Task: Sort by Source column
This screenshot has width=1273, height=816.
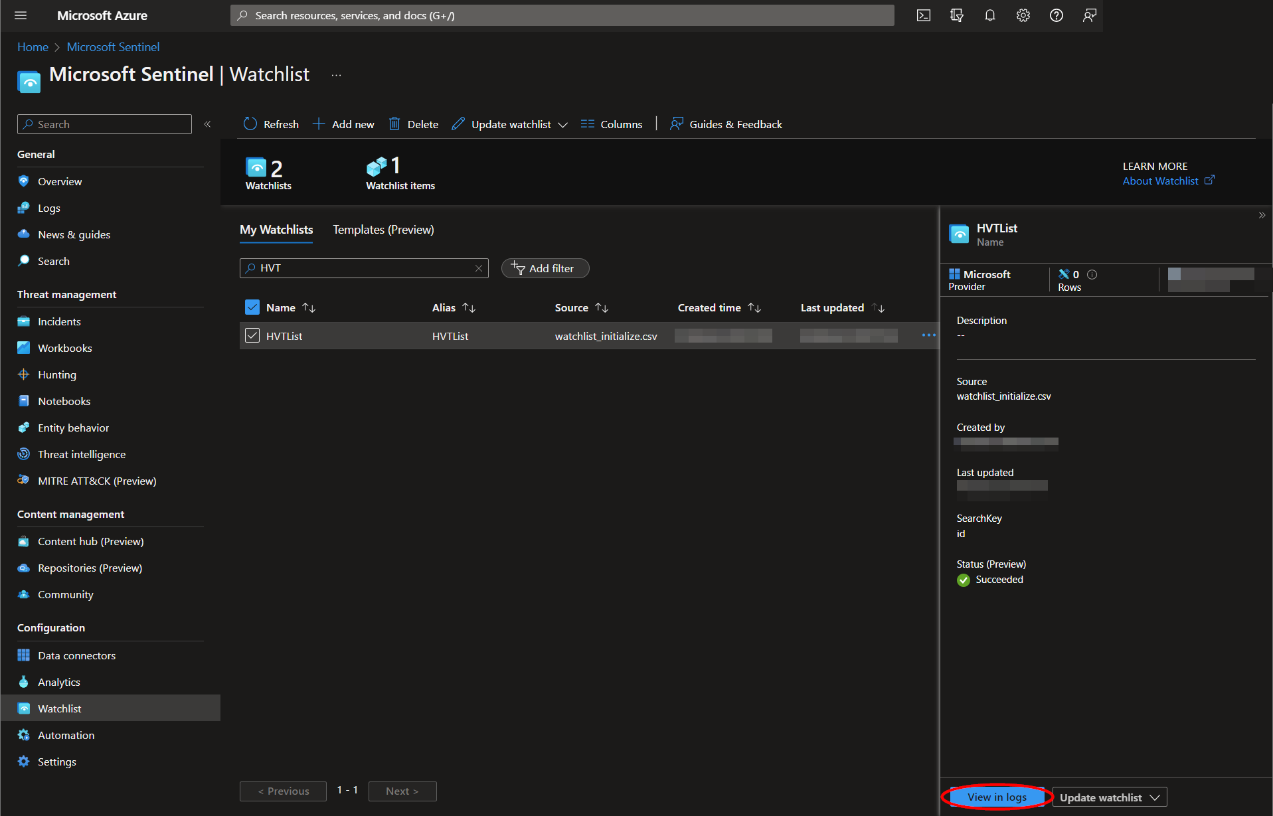Action: click(582, 307)
